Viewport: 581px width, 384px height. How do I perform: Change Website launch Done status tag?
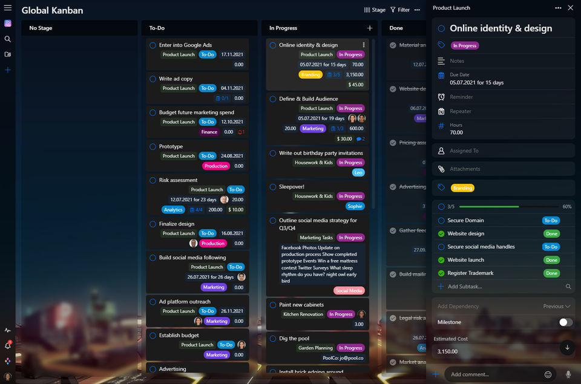click(x=551, y=260)
